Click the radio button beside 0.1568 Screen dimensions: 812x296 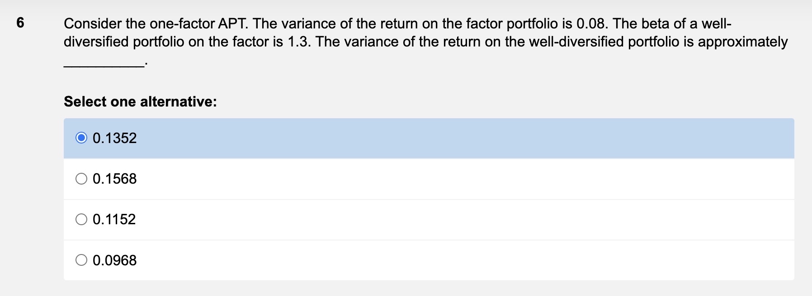click(x=82, y=179)
